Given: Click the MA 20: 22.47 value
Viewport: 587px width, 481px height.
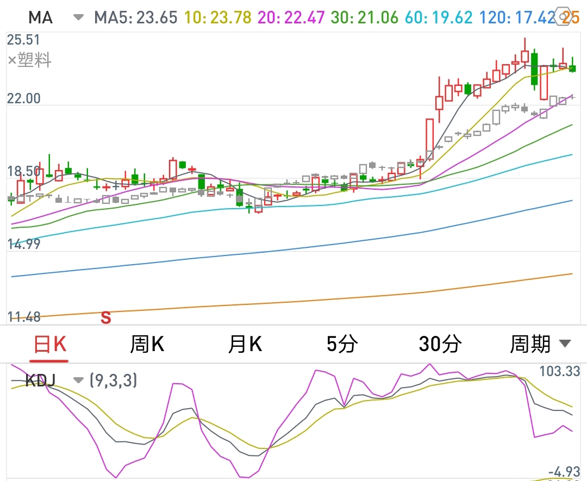Looking at the screenshot, I should tap(291, 17).
